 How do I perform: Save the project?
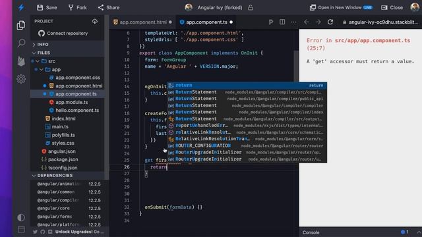[x=47, y=7]
